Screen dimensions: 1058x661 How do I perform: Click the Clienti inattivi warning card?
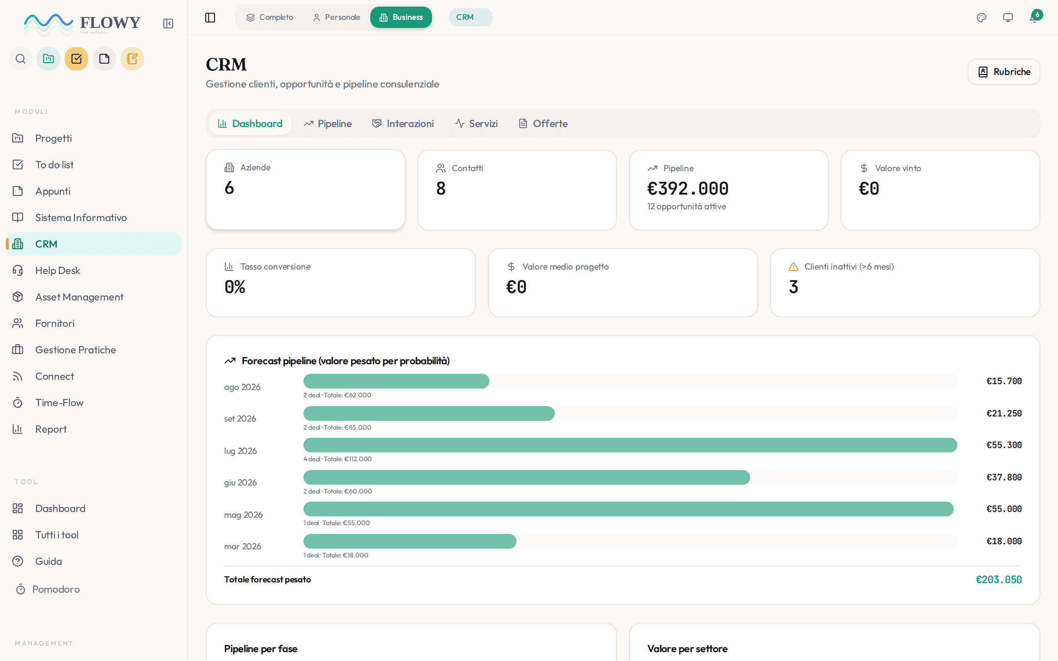(905, 283)
